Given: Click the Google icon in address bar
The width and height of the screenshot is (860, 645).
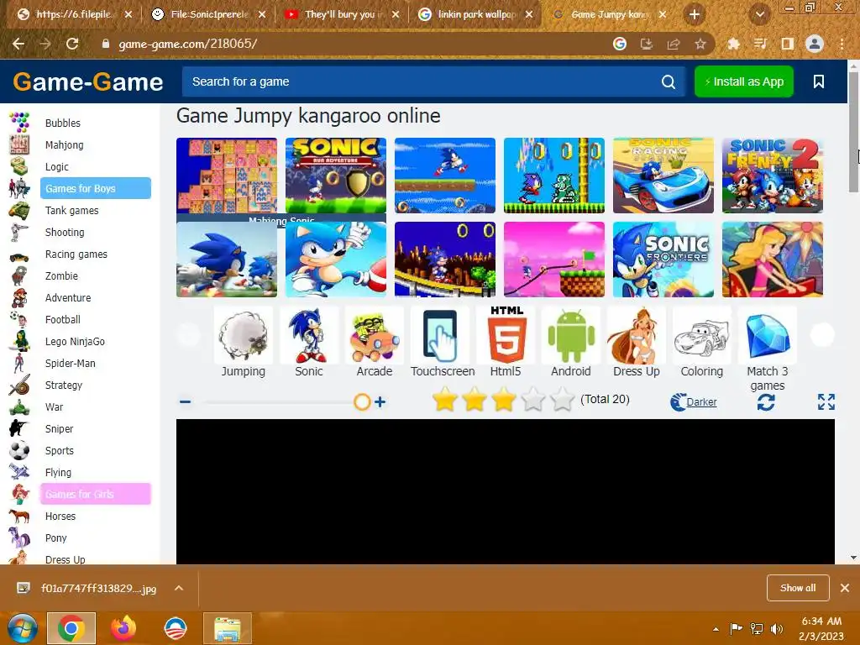Looking at the screenshot, I should [619, 44].
